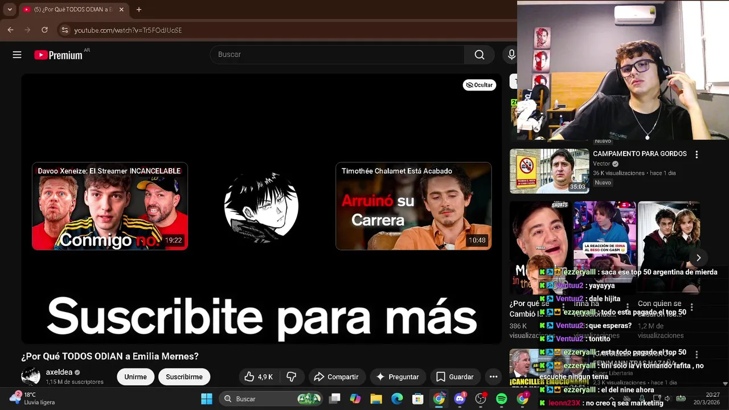
Task: Open more actions three-dot menu
Action: (494, 377)
